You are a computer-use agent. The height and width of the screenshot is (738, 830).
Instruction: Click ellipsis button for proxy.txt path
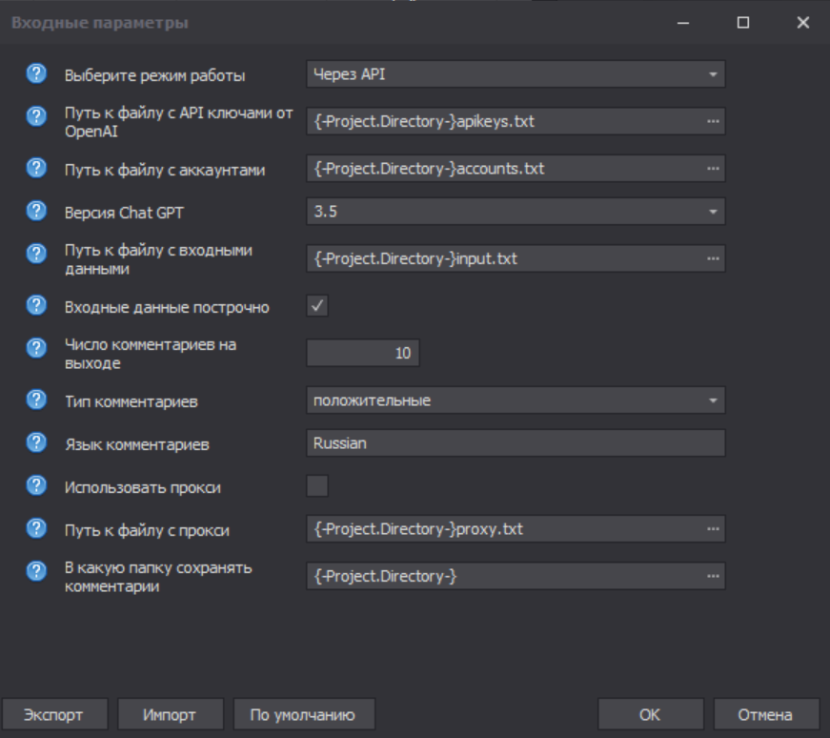pos(712,528)
